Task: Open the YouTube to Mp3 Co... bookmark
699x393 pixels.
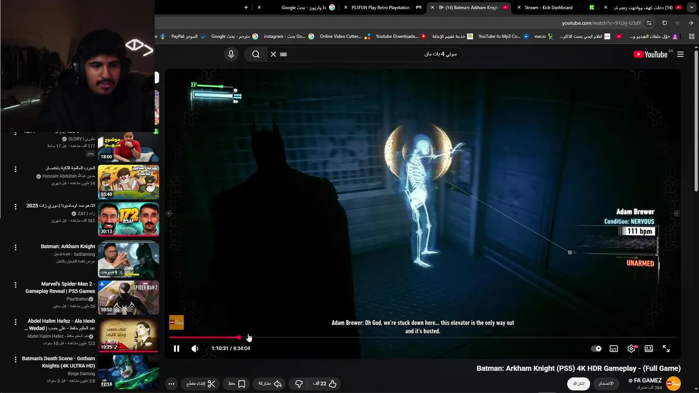Action: click(x=503, y=37)
